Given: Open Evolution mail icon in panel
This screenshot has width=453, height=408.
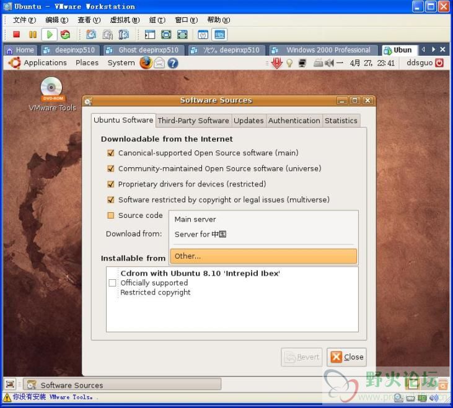Looking at the screenshot, I should pyautogui.click(x=159, y=63).
